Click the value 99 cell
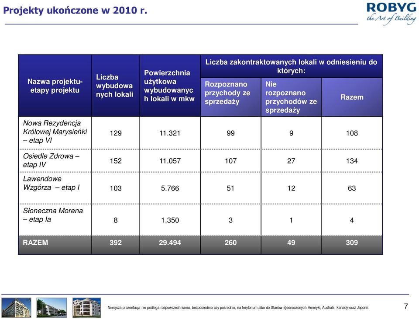Viewport: 419px width, 319px height. (x=230, y=133)
